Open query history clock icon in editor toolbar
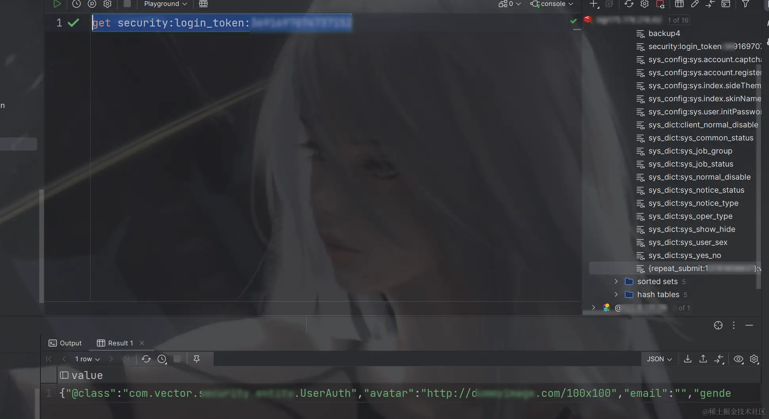This screenshot has width=769, height=419. [77, 4]
